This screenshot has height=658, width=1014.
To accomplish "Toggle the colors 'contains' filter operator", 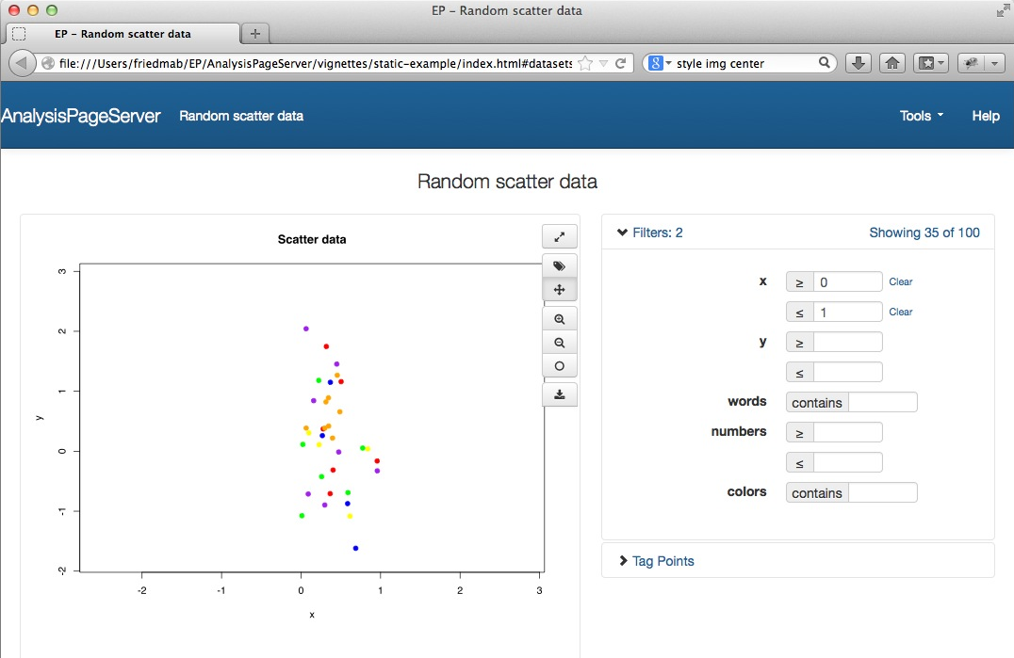I will [x=817, y=493].
